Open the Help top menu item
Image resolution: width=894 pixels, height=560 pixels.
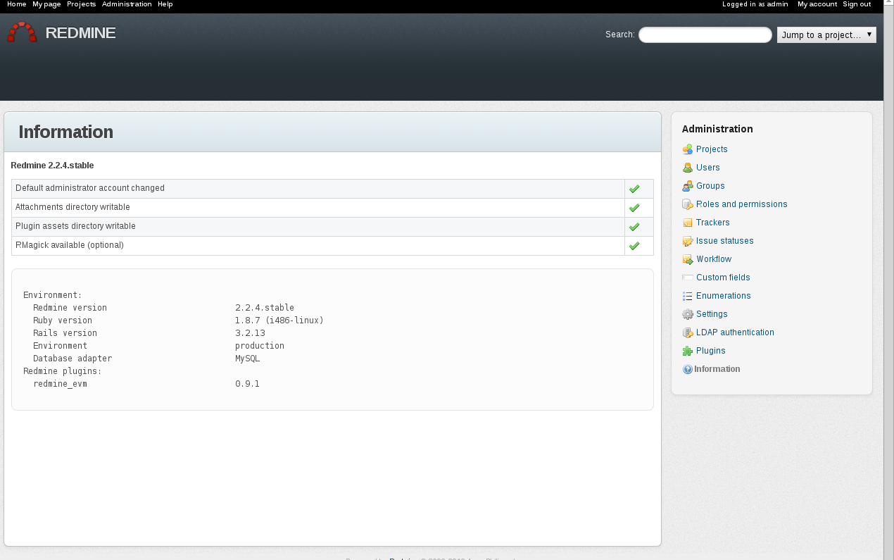click(165, 4)
